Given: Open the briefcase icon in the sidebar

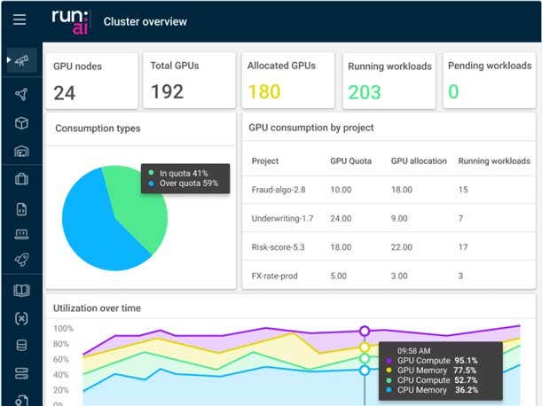Looking at the screenshot, I should pyautogui.click(x=21, y=179).
